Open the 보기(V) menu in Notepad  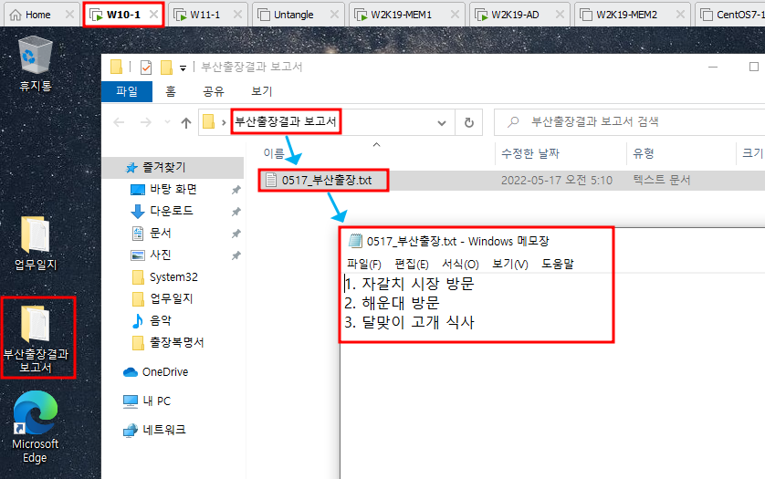[509, 264]
